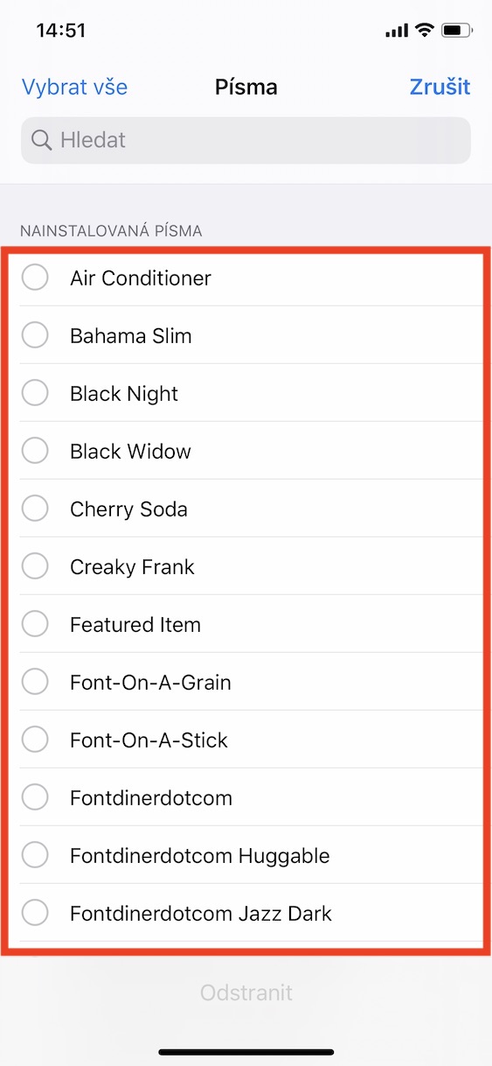492x1066 pixels.
Task: Click the Wi-Fi status icon
Action: (425, 31)
